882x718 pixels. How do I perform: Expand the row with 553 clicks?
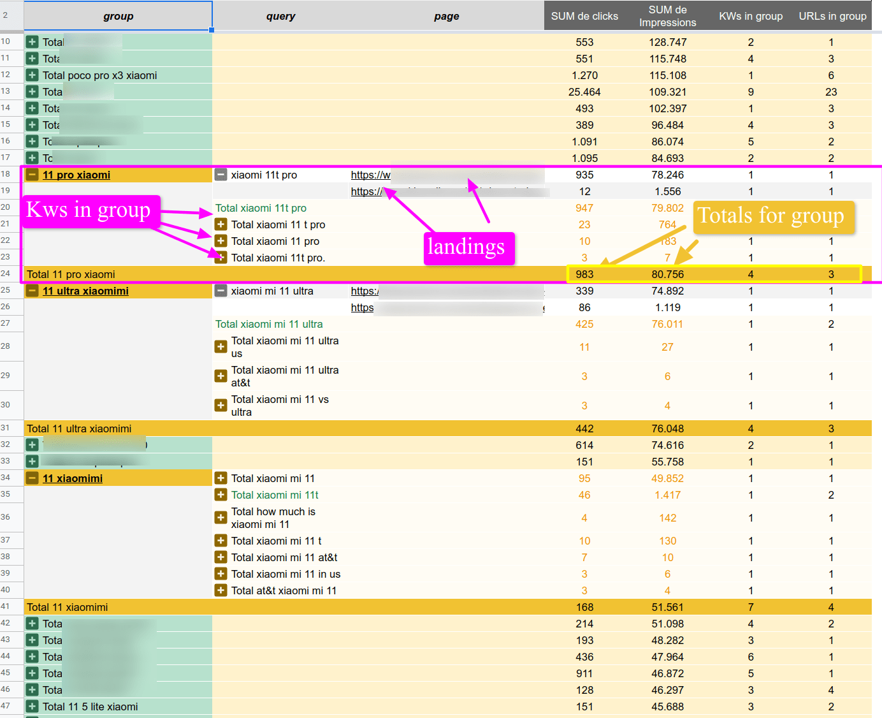(33, 42)
